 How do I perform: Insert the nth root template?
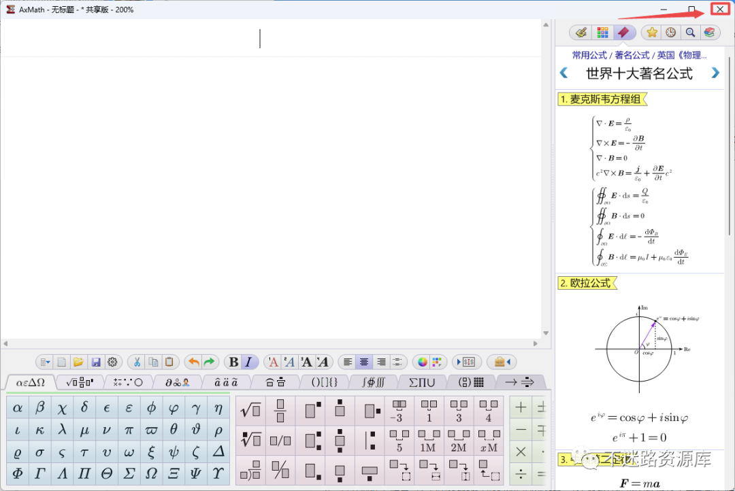coord(250,441)
